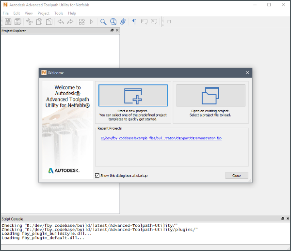Click the Autodesk logo in Welcome dialog
Screen dimensions: 291x251
coord(64,170)
